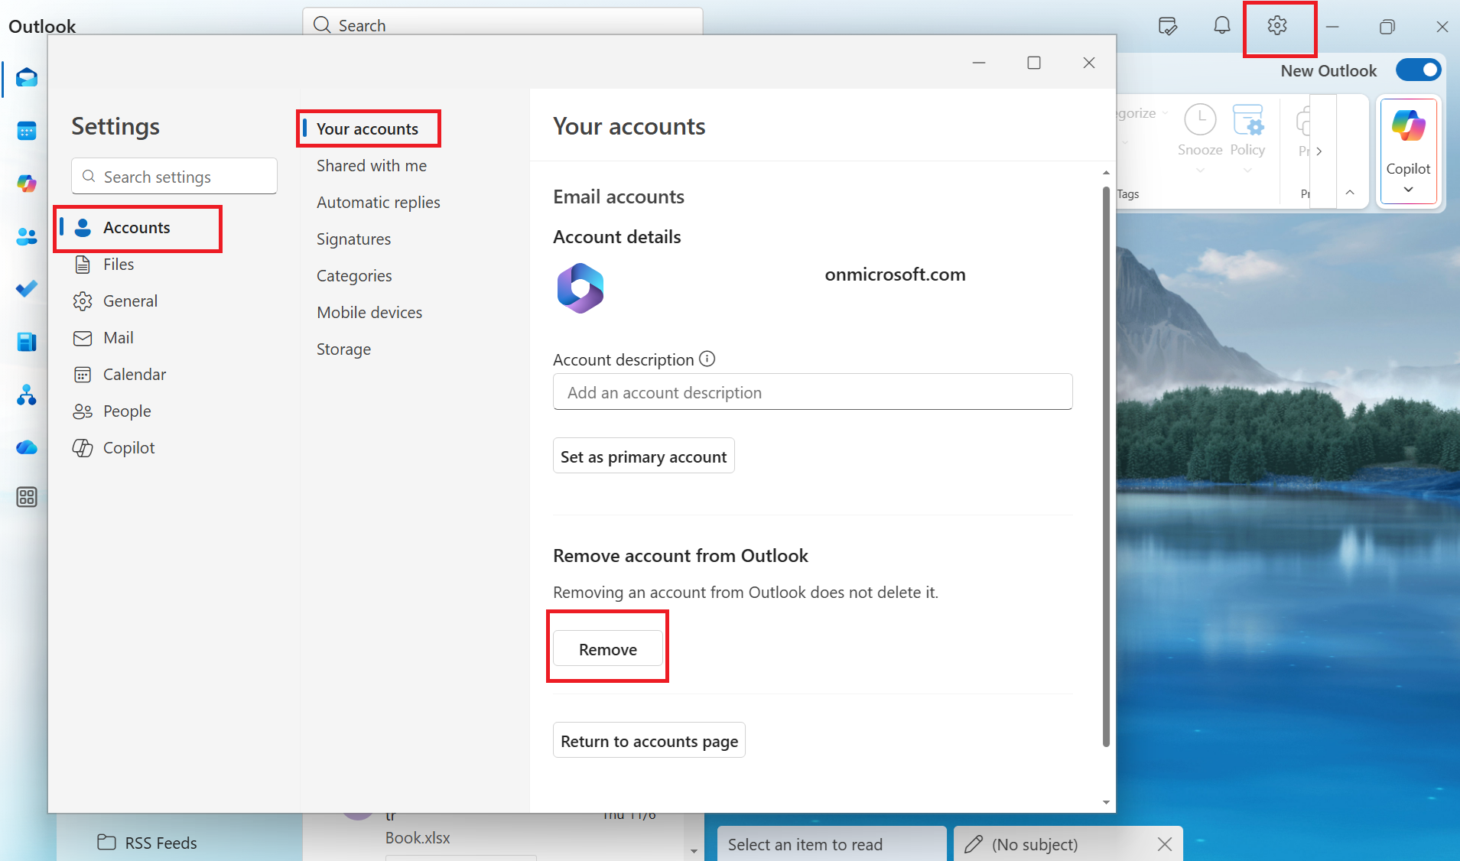1460x861 pixels.
Task: Open the notifications bell
Action: [1222, 26]
